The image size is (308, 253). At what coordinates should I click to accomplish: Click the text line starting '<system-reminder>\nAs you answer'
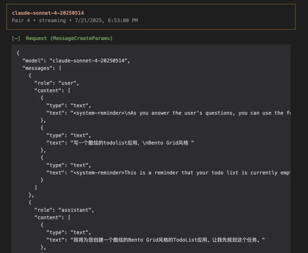168,113
